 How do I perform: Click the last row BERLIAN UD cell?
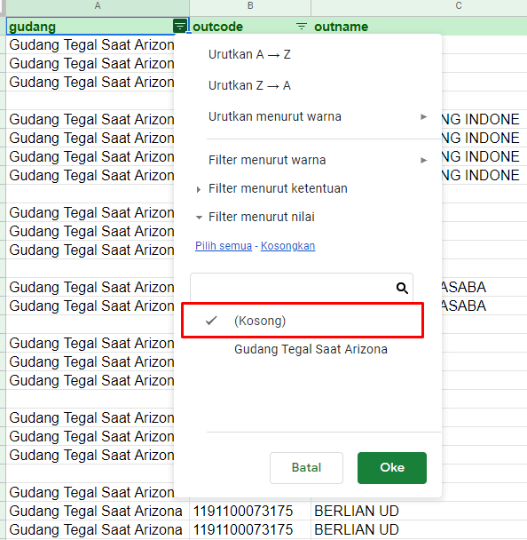[419, 529]
